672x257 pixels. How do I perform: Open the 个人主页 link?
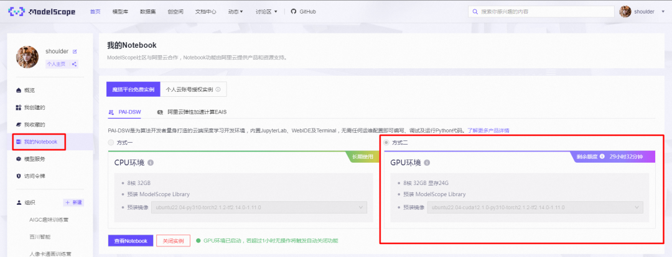click(56, 64)
